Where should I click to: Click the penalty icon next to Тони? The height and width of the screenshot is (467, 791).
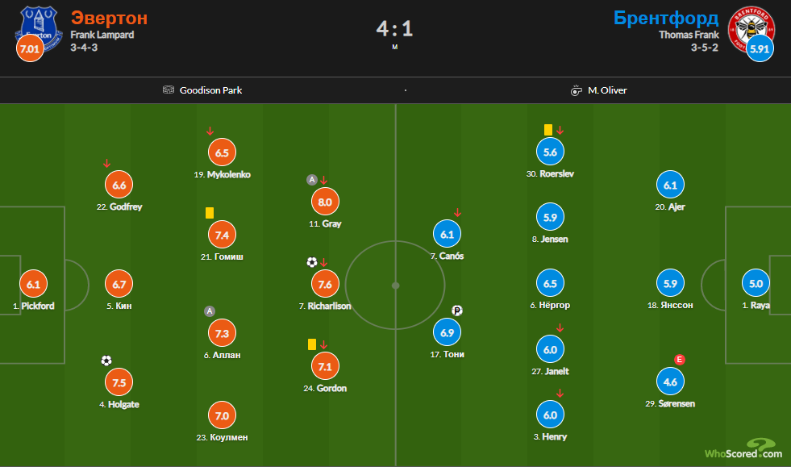457,311
